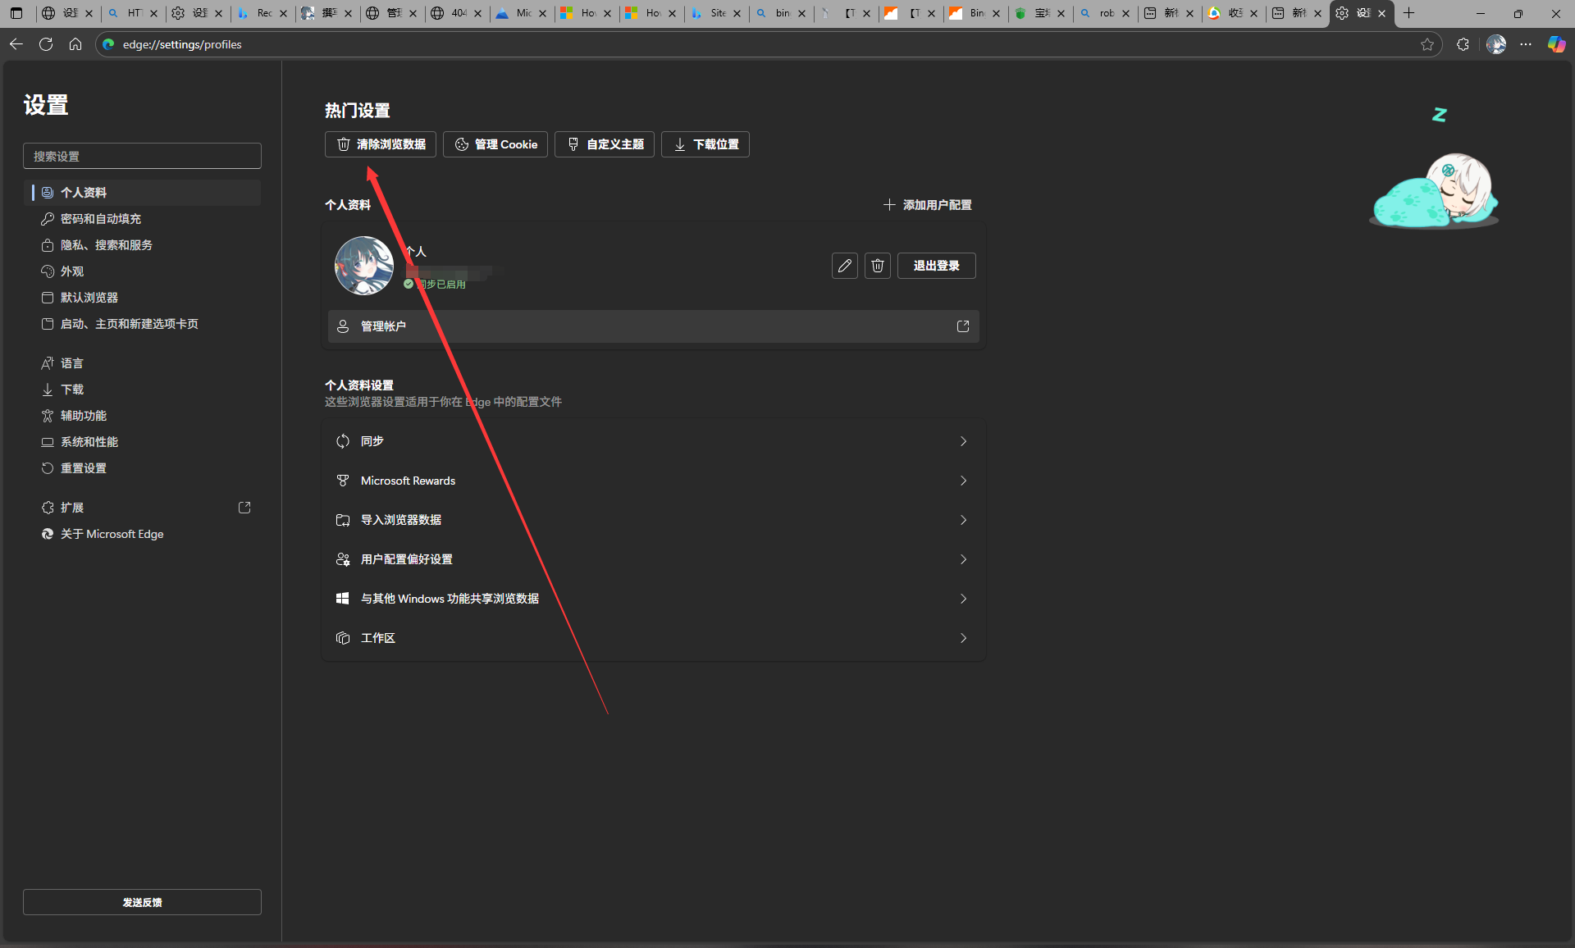The image size is (1575, 948).
Task: Expand the 工作区 settings row
Action: (x=653, y=638)
